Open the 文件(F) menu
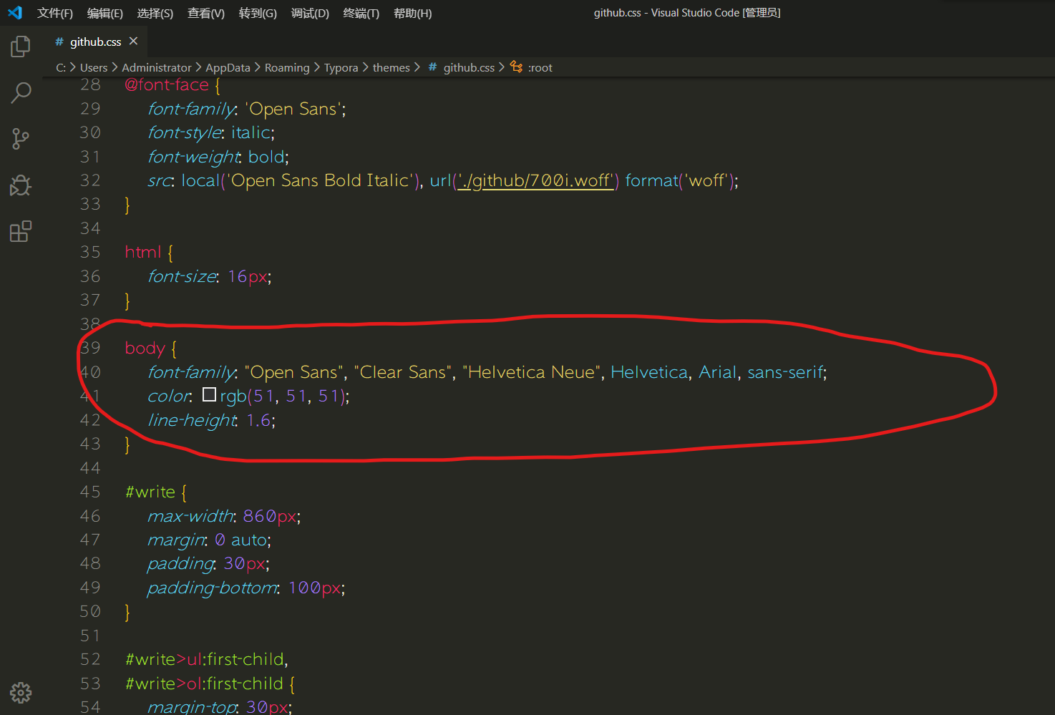The image size is (1055, 715). click(x=55, y=13)
